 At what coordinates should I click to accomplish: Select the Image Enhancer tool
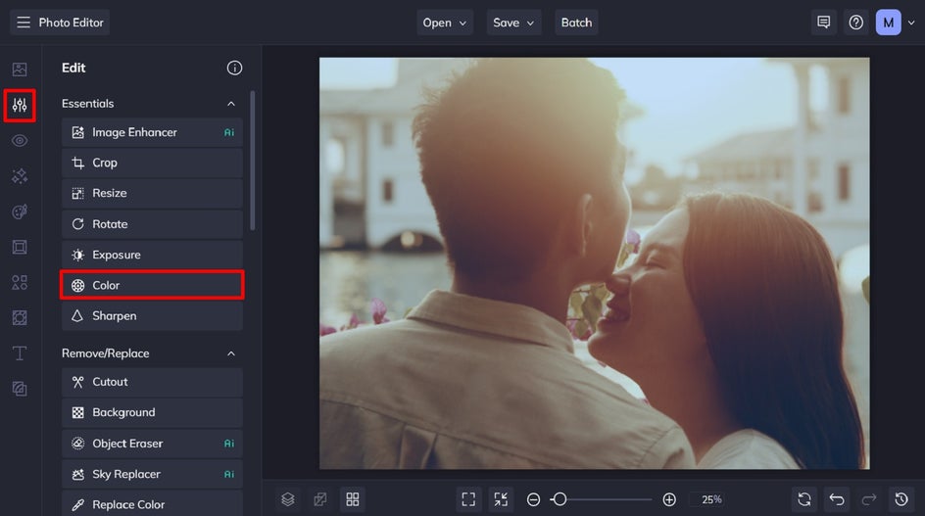point(152,133)
